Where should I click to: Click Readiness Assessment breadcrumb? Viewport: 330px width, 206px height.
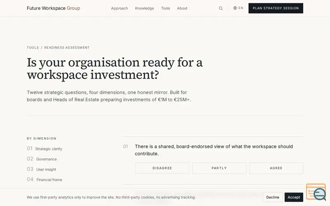pyautogui.click(x=67, y=47)
